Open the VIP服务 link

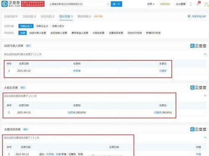[x=165, y=4]
